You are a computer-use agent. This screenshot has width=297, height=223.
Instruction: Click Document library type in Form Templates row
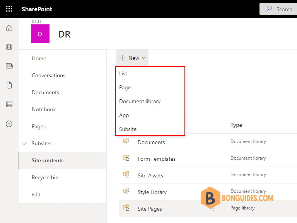(248, 158)
